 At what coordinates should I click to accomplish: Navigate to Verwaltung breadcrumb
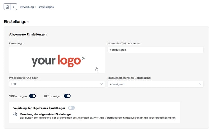tap(27, 7)
